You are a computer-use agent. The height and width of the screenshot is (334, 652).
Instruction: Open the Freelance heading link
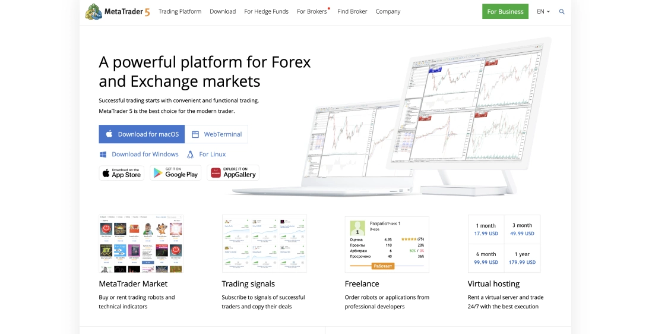coord(362,284)
